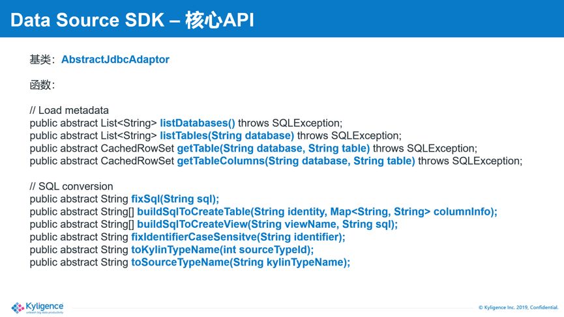Screen dimensions: 564x317
Task: Click the 核心API heading text
Action: 220,20
